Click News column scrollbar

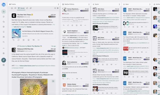(x=151, y=18)
